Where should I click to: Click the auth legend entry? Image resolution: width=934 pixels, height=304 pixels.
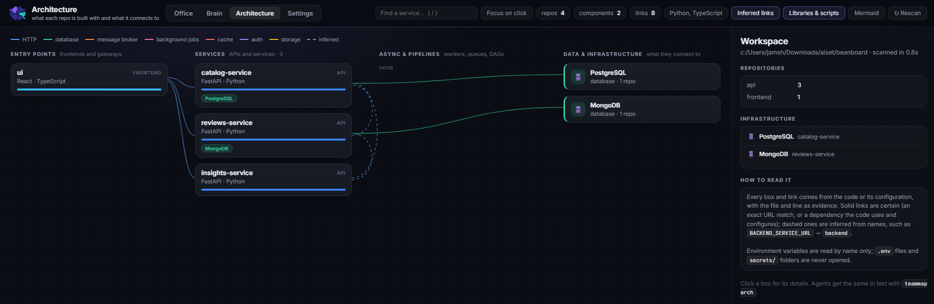coord(251,39)
